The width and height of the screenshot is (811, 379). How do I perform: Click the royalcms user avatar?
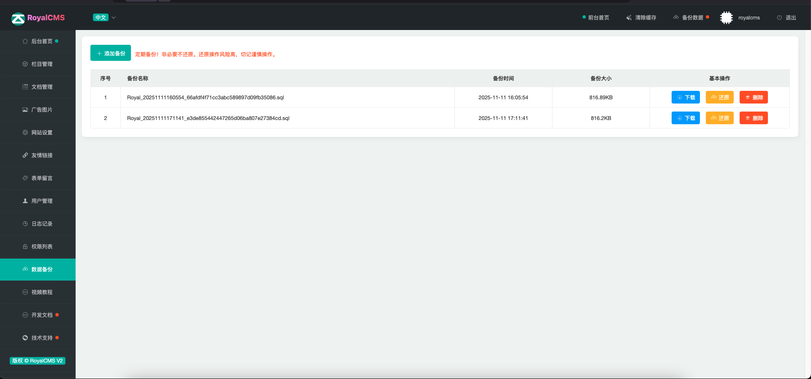click(x=726, y=18)
